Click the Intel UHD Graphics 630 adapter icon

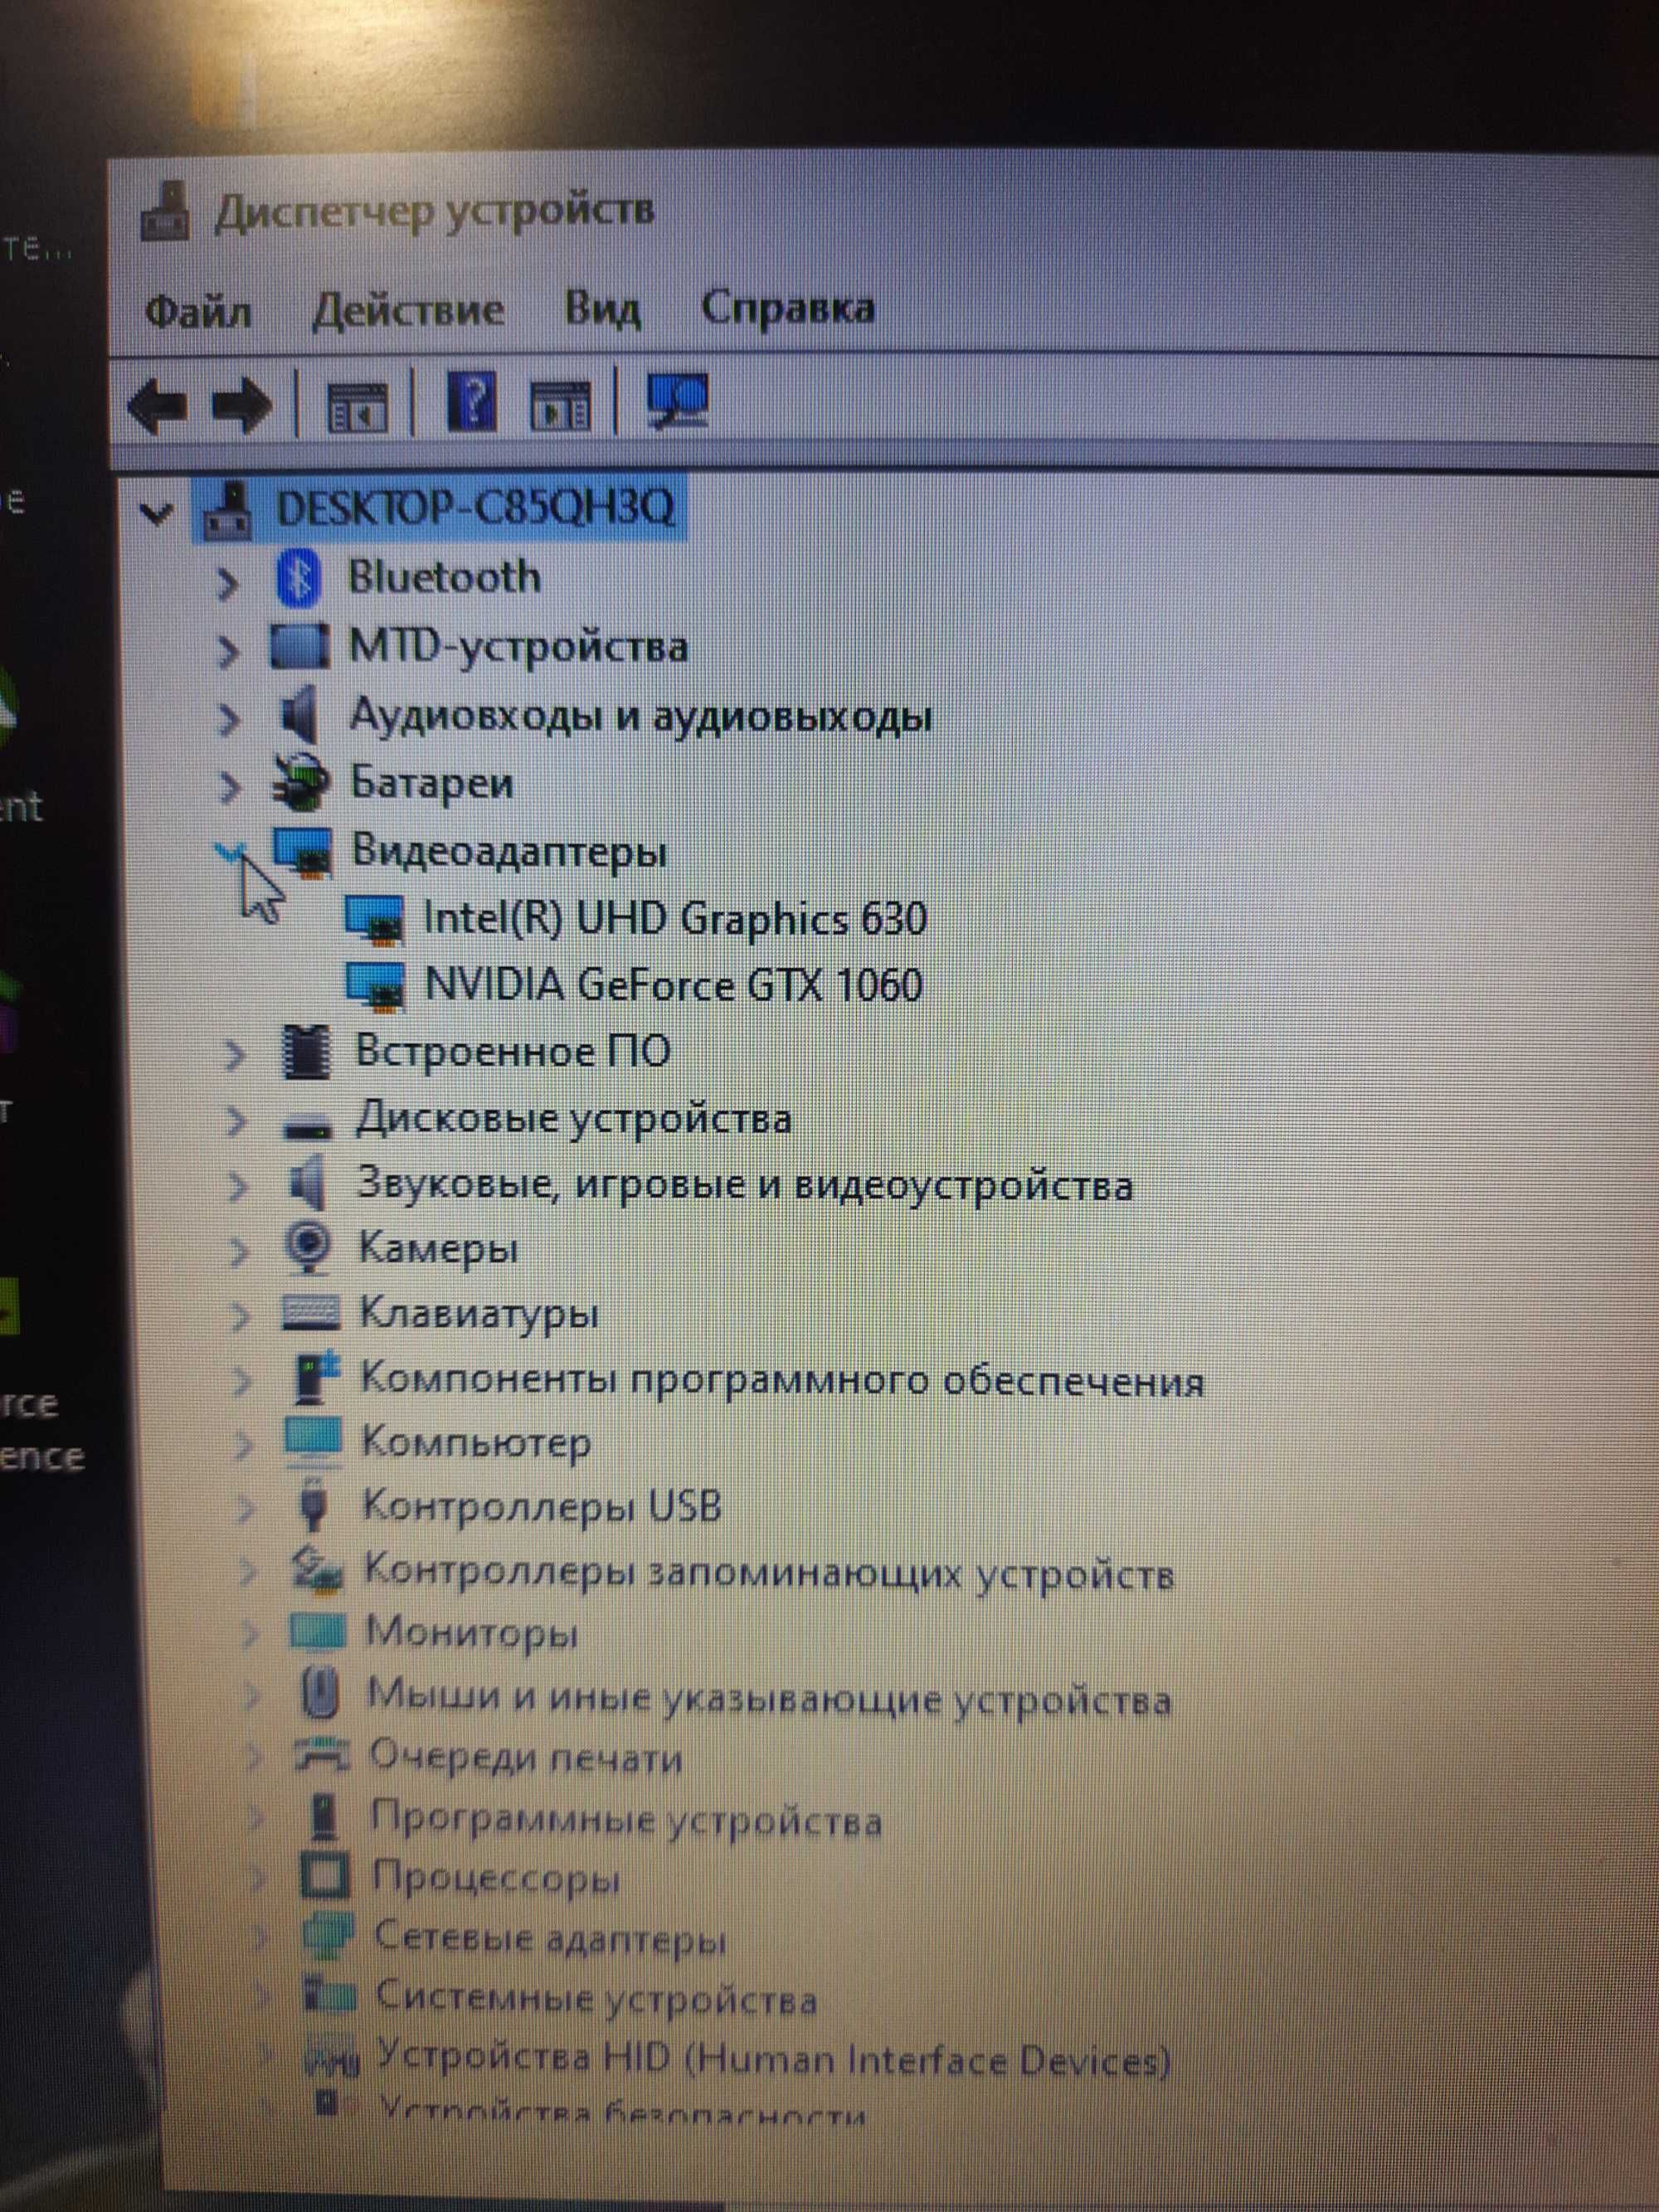pyautogui.click(x=375, y=920)
